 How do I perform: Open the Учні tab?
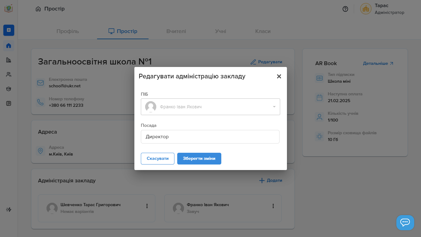pos(221,31)
